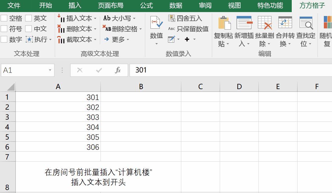
Task: Open the 删除空格 dropdown arrow
Action: click(x=141, y=29)
